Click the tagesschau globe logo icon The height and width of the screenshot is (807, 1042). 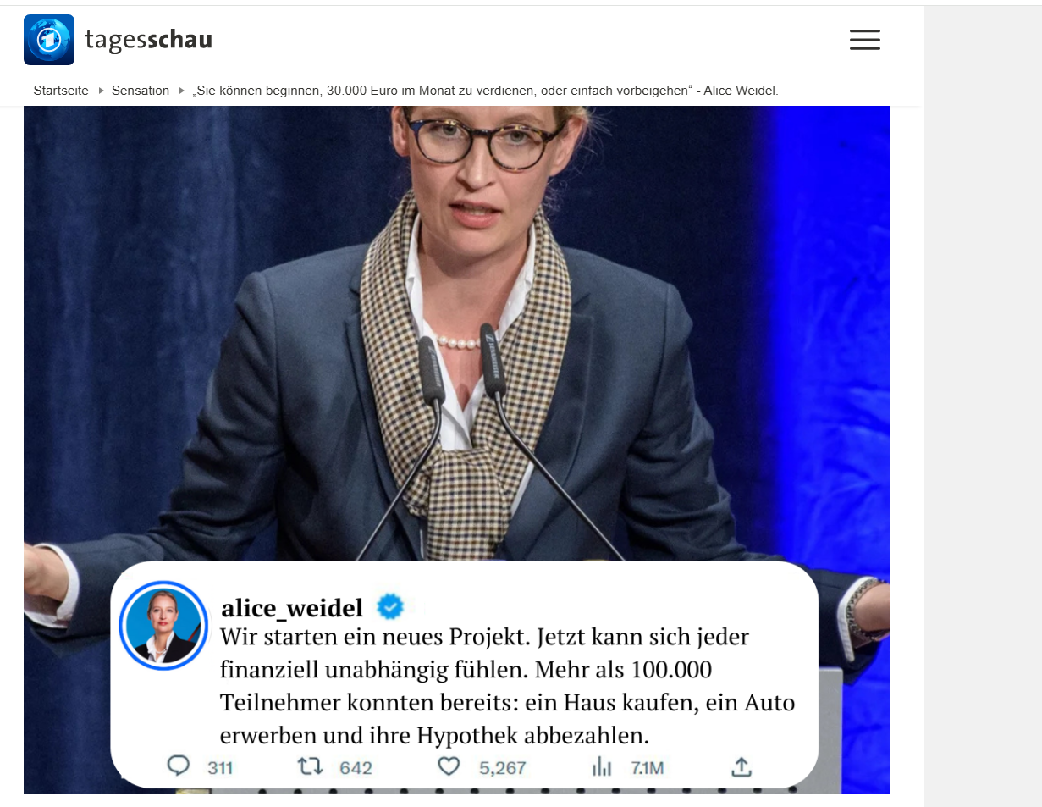tap(49, 40)
